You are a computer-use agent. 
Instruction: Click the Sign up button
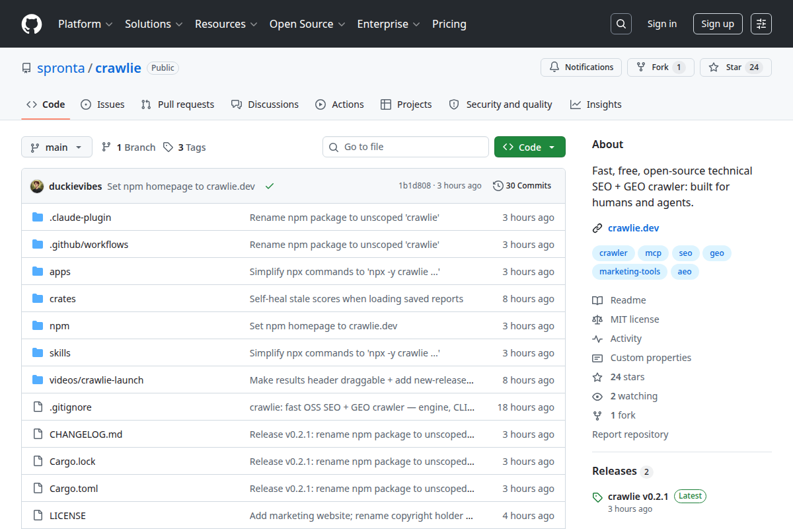718,24
